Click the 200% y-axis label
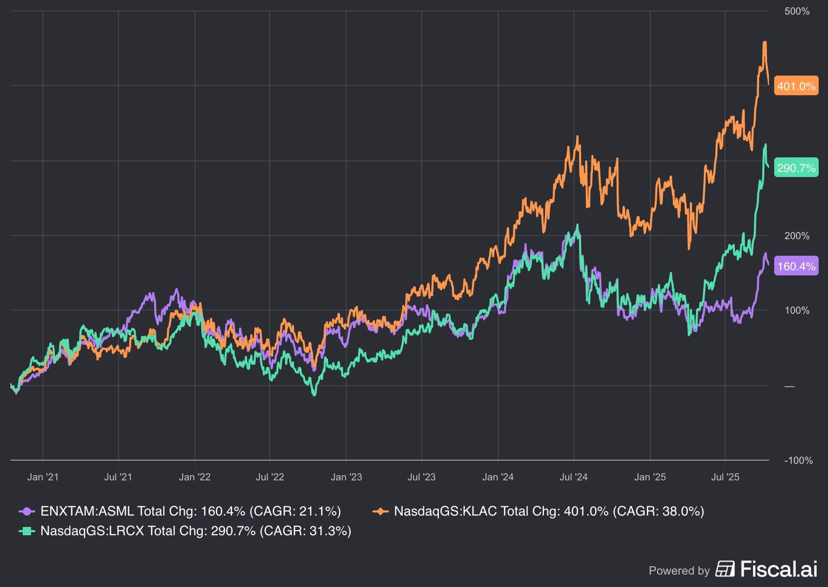 (797, 236)
